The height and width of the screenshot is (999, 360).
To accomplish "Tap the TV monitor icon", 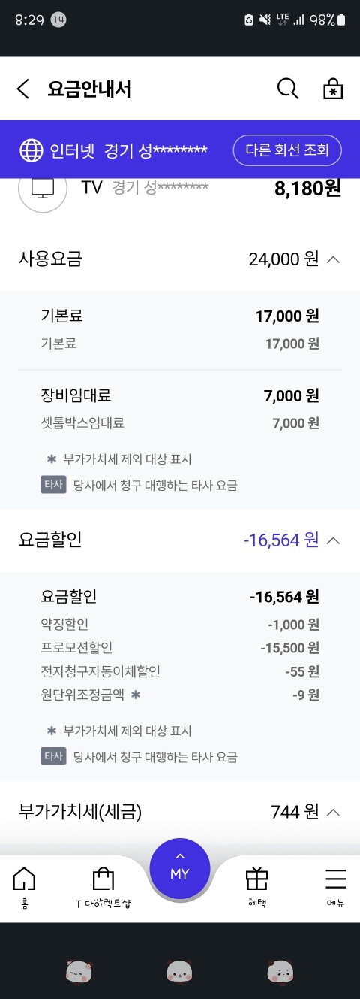I will coord(42,187).
